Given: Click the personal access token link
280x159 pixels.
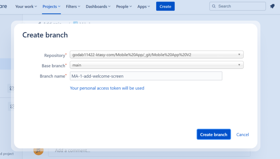Looking at the screenshot, I should tap(107, 88).
